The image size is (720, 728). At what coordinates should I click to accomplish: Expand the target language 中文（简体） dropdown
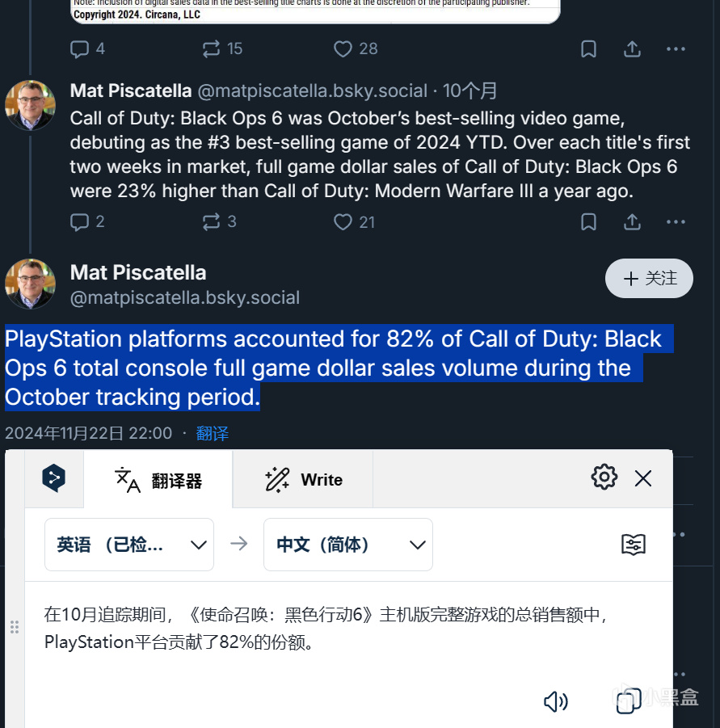[x=348, y=545]
